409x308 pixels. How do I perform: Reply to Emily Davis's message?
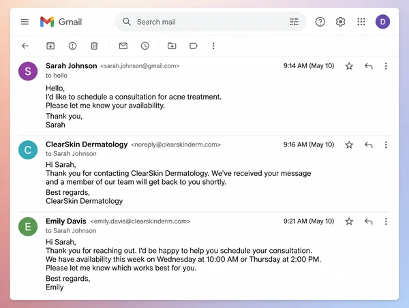pos(368,221)
